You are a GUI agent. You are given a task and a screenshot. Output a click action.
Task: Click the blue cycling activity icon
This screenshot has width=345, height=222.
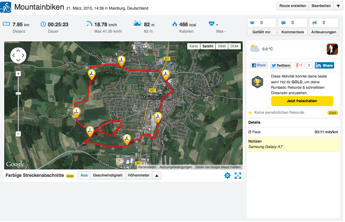[x=6, y=7]
